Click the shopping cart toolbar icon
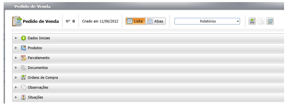288x108 pixels. (252, 21)
